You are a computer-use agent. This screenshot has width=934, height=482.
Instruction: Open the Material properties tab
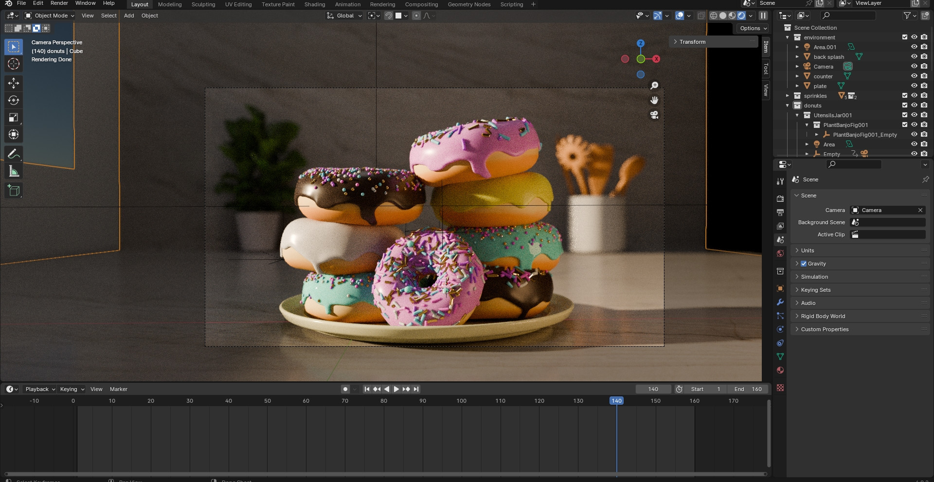[780, 370]
